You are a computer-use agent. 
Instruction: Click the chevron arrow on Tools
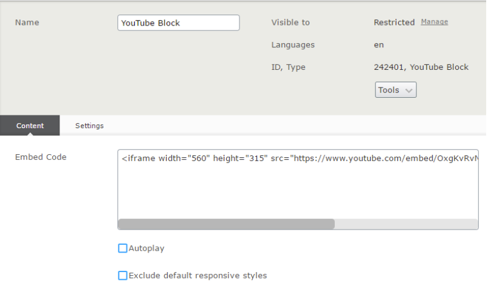pos(408,90)
